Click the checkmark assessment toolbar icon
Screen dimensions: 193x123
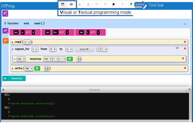(122, 4)
